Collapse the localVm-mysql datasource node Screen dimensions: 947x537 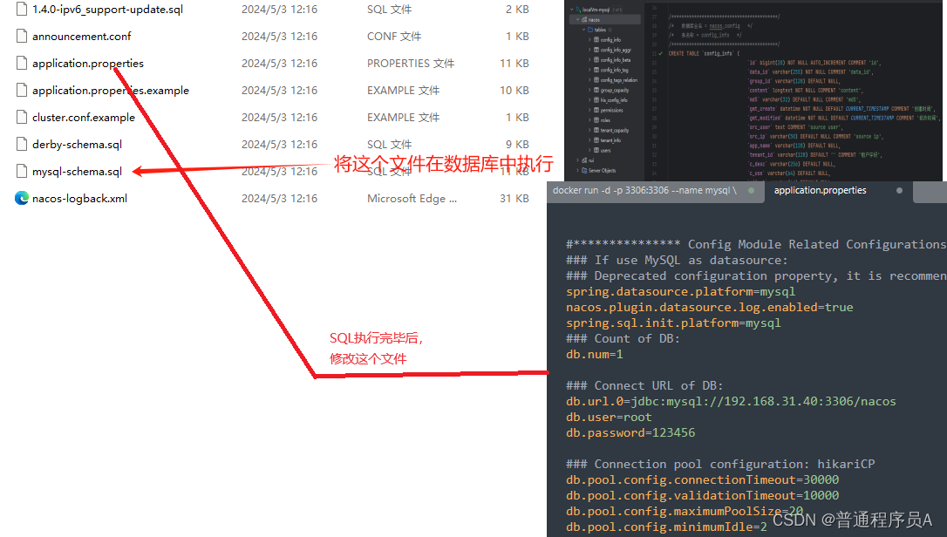pyautogui.click(x=571, y=10)
